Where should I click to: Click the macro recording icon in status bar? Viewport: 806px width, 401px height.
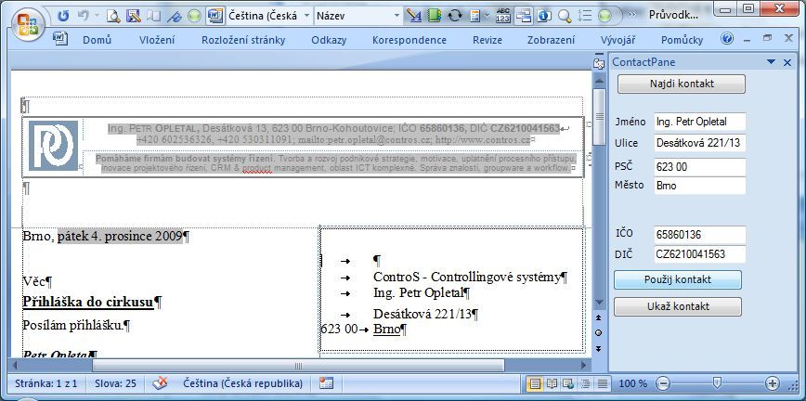pos(326,383)
